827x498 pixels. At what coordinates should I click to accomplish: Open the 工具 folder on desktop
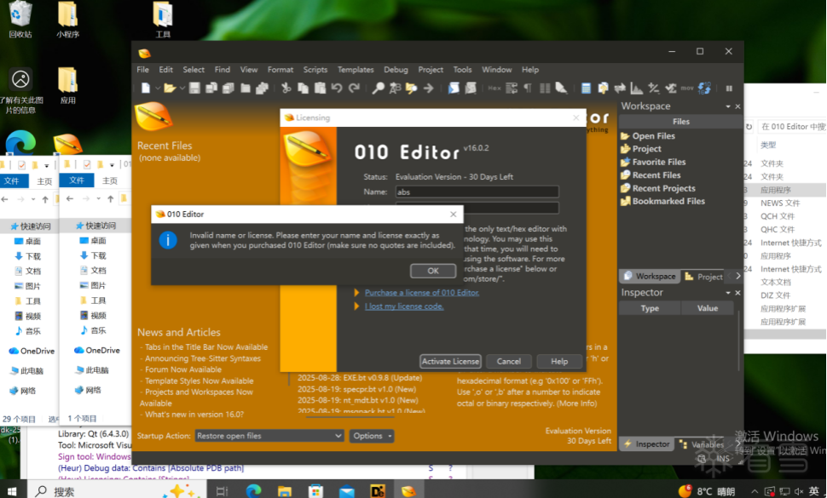[163, 20]
